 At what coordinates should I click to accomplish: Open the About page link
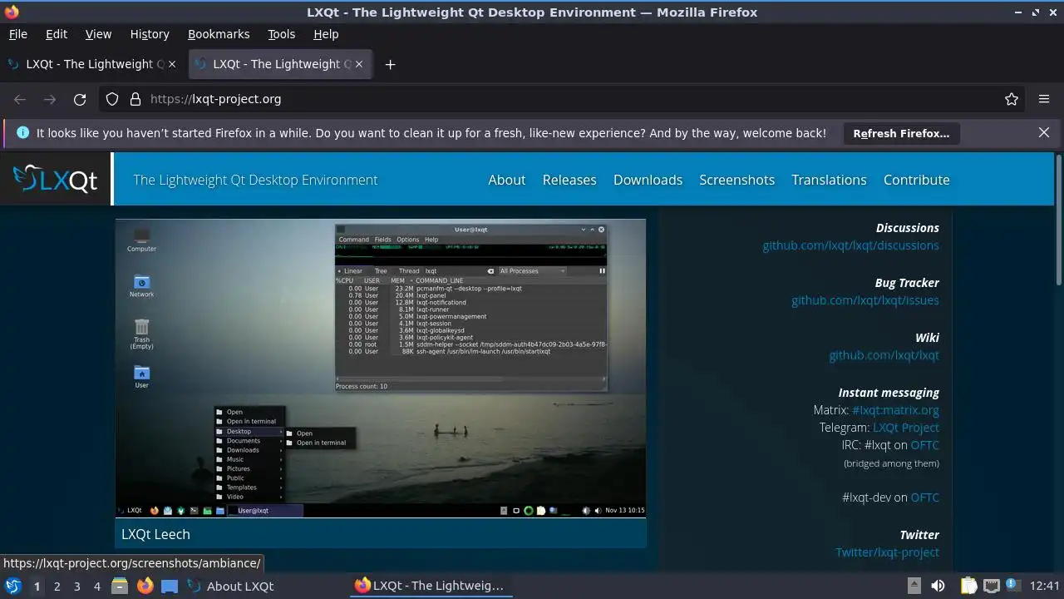(x=507, y=180)
